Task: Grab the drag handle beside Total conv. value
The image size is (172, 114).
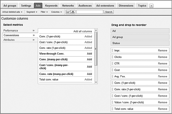Action: [112, 109]
